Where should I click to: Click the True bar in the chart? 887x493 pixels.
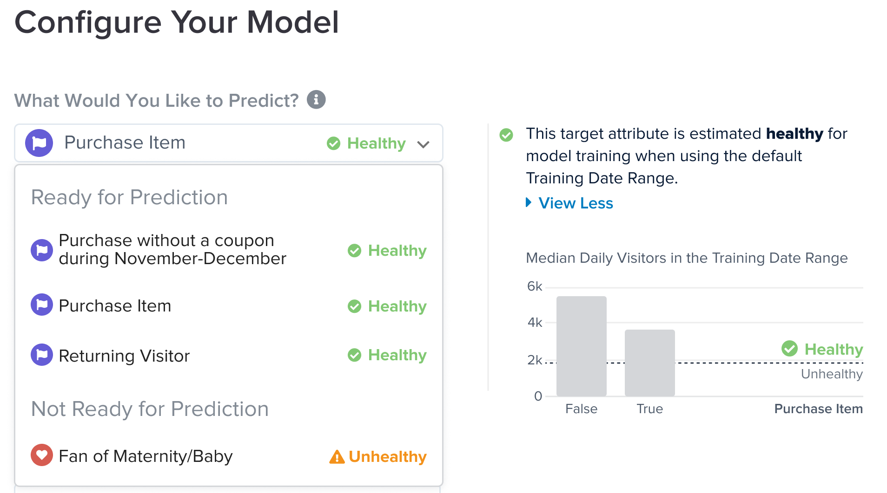coord(649,363)
